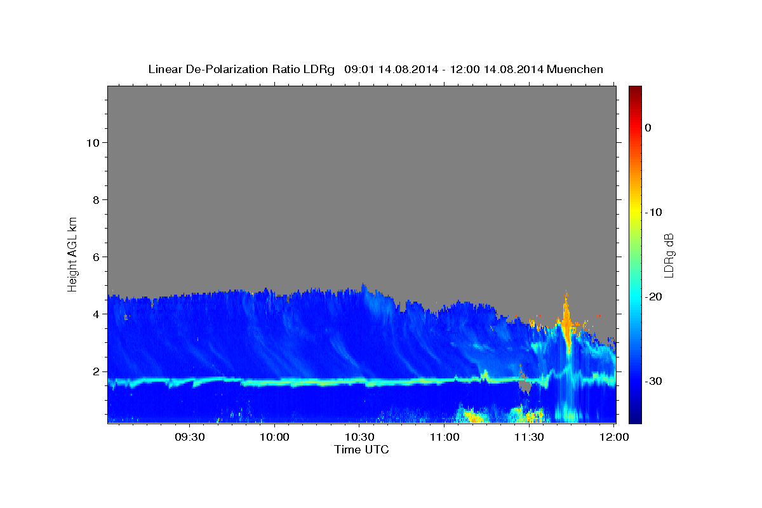Click the colorbar value label -10
Viewport: 762px width, 508px height.
(654, 212)
